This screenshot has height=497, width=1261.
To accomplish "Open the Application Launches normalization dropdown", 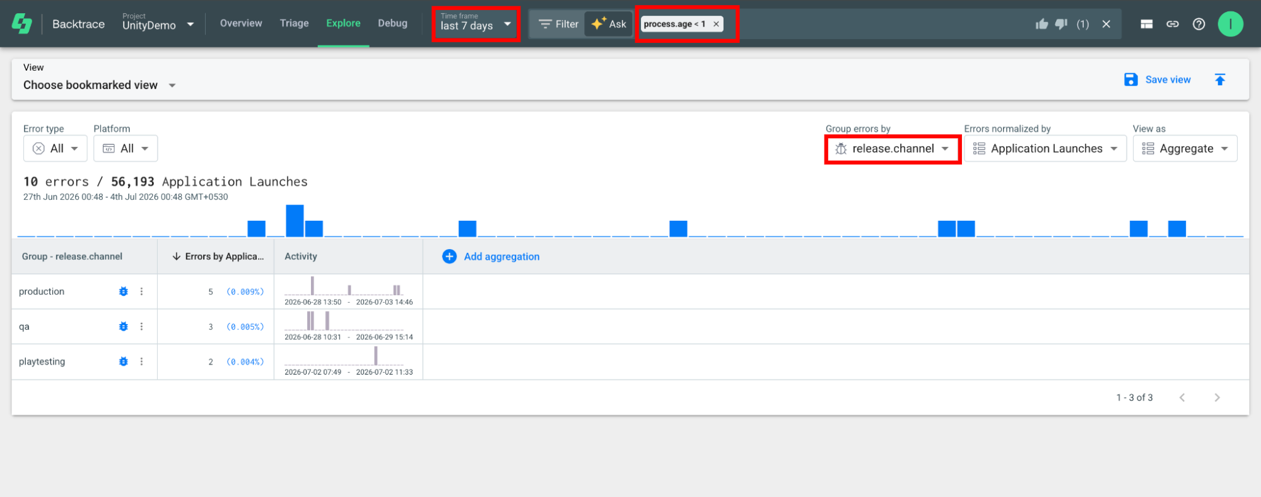I will point(1045,148).
